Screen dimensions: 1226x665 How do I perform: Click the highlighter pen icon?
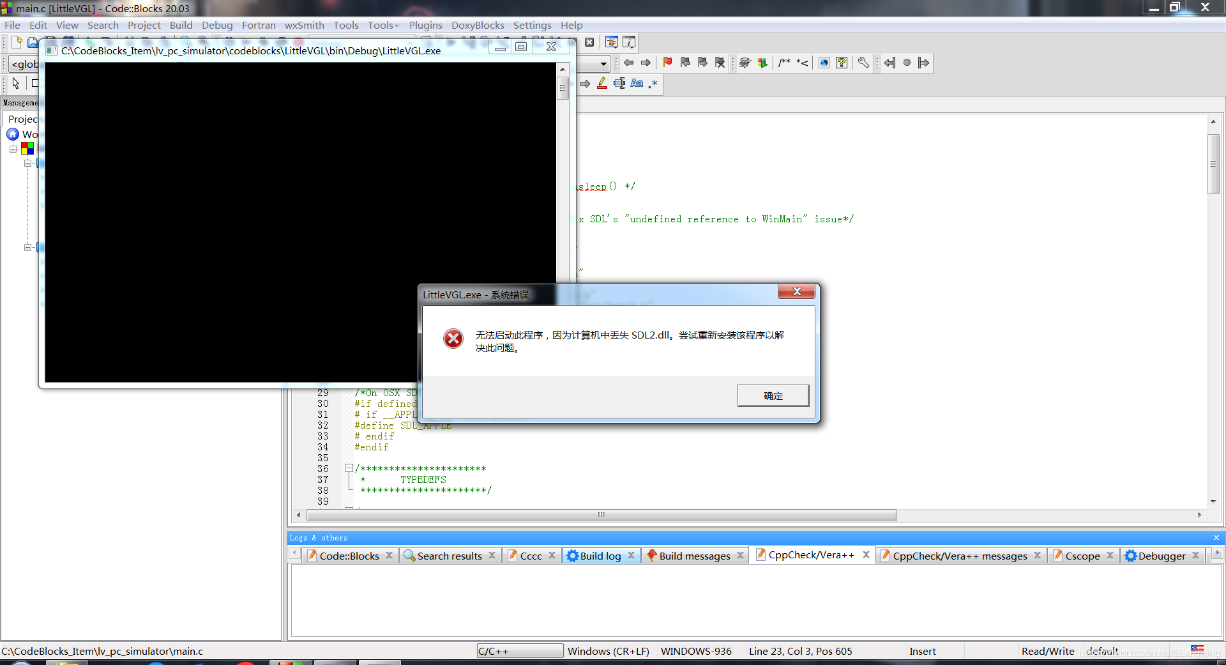point(602,83)
